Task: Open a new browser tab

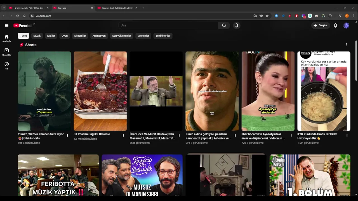Action: pos(143,8)
